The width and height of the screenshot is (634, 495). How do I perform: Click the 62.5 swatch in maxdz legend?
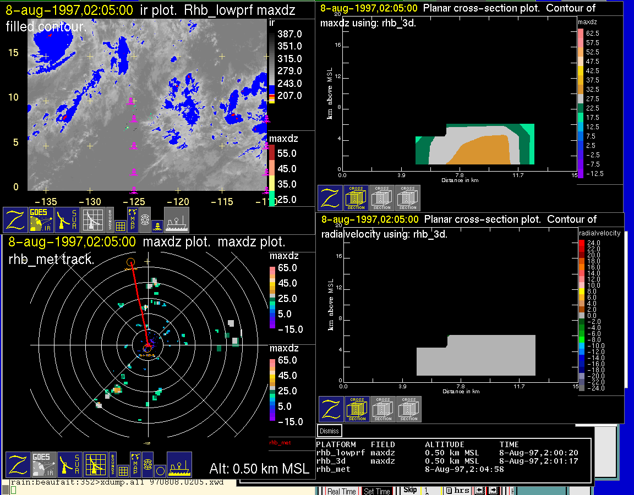[x=580, y=33]
